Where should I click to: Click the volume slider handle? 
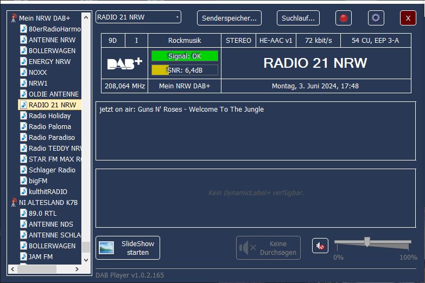[x=367, y=242]
